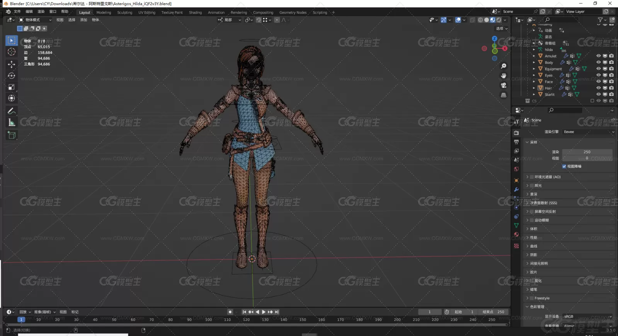Open 局部 transform orientation dropdown
Image resolution: width=618 pixels, height=336 pixels.
click(230, 20)
